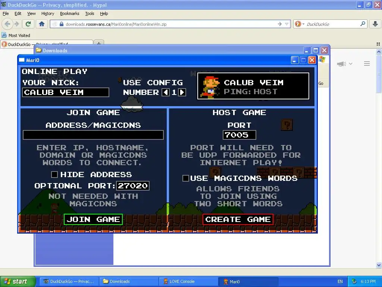Click the Windows Start button
Viewport: 382px width, 287px height.
point(18,281)
